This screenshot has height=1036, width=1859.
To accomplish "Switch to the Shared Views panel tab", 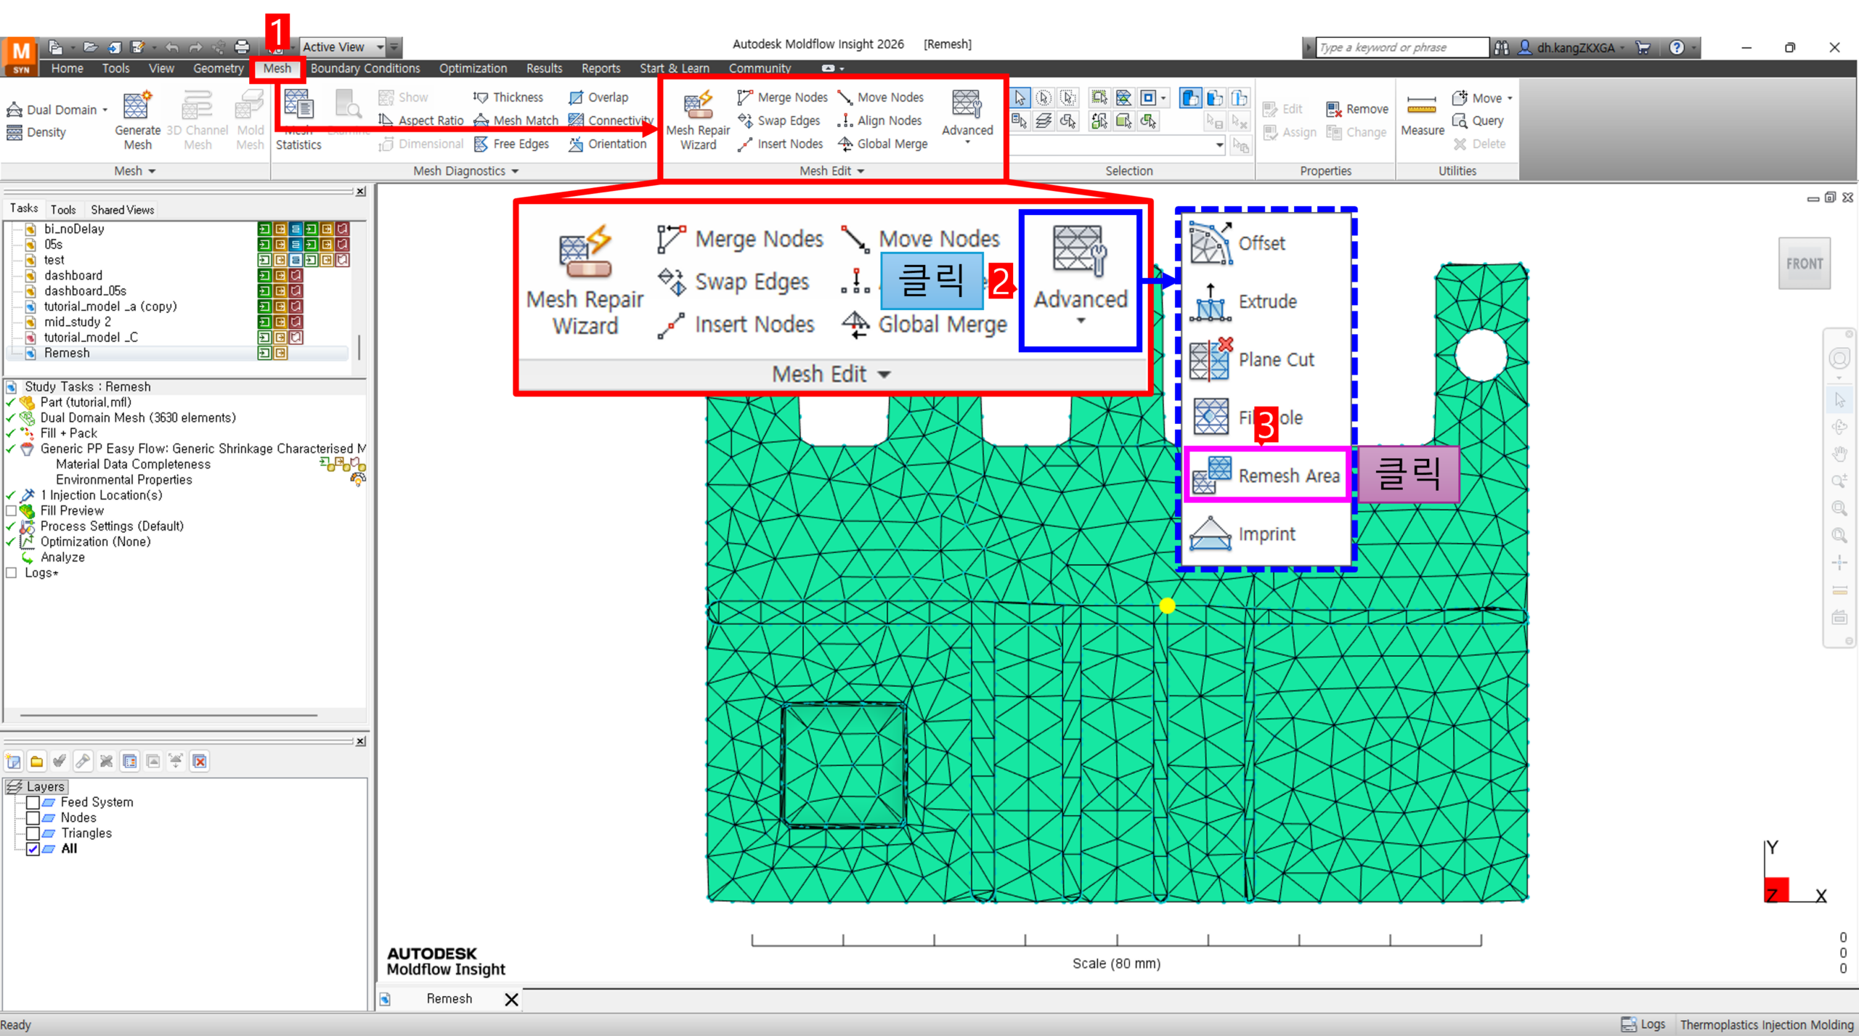I will click(x=122, y=210).
